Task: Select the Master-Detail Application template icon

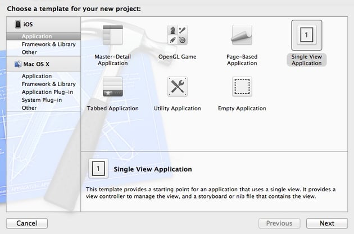Action: (112, 35)
